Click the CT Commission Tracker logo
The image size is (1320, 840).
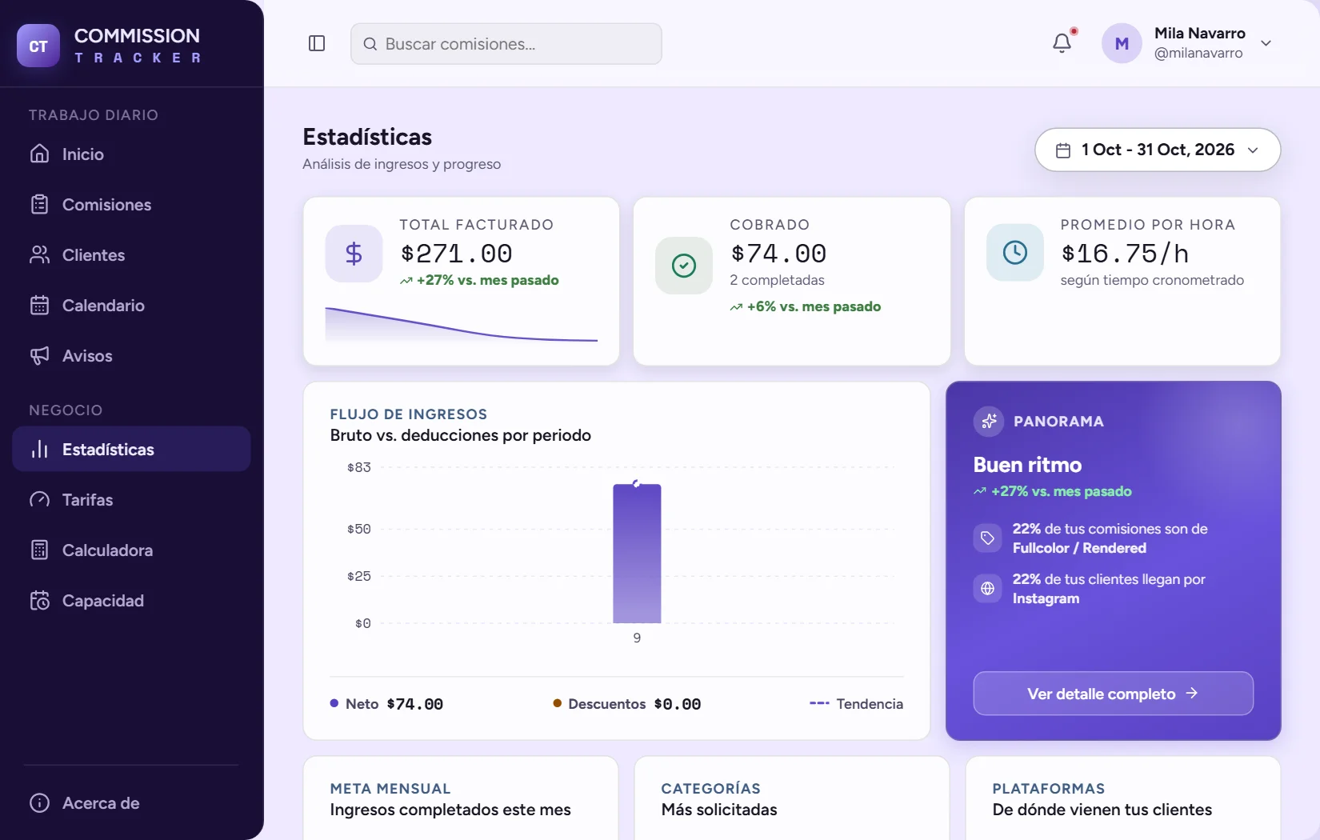tap(109, 46)
